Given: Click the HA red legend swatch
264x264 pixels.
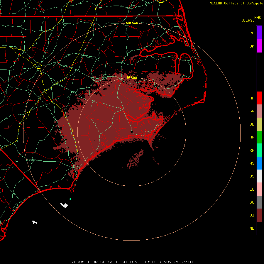Looking at the screenshot, I should point(259,98).
